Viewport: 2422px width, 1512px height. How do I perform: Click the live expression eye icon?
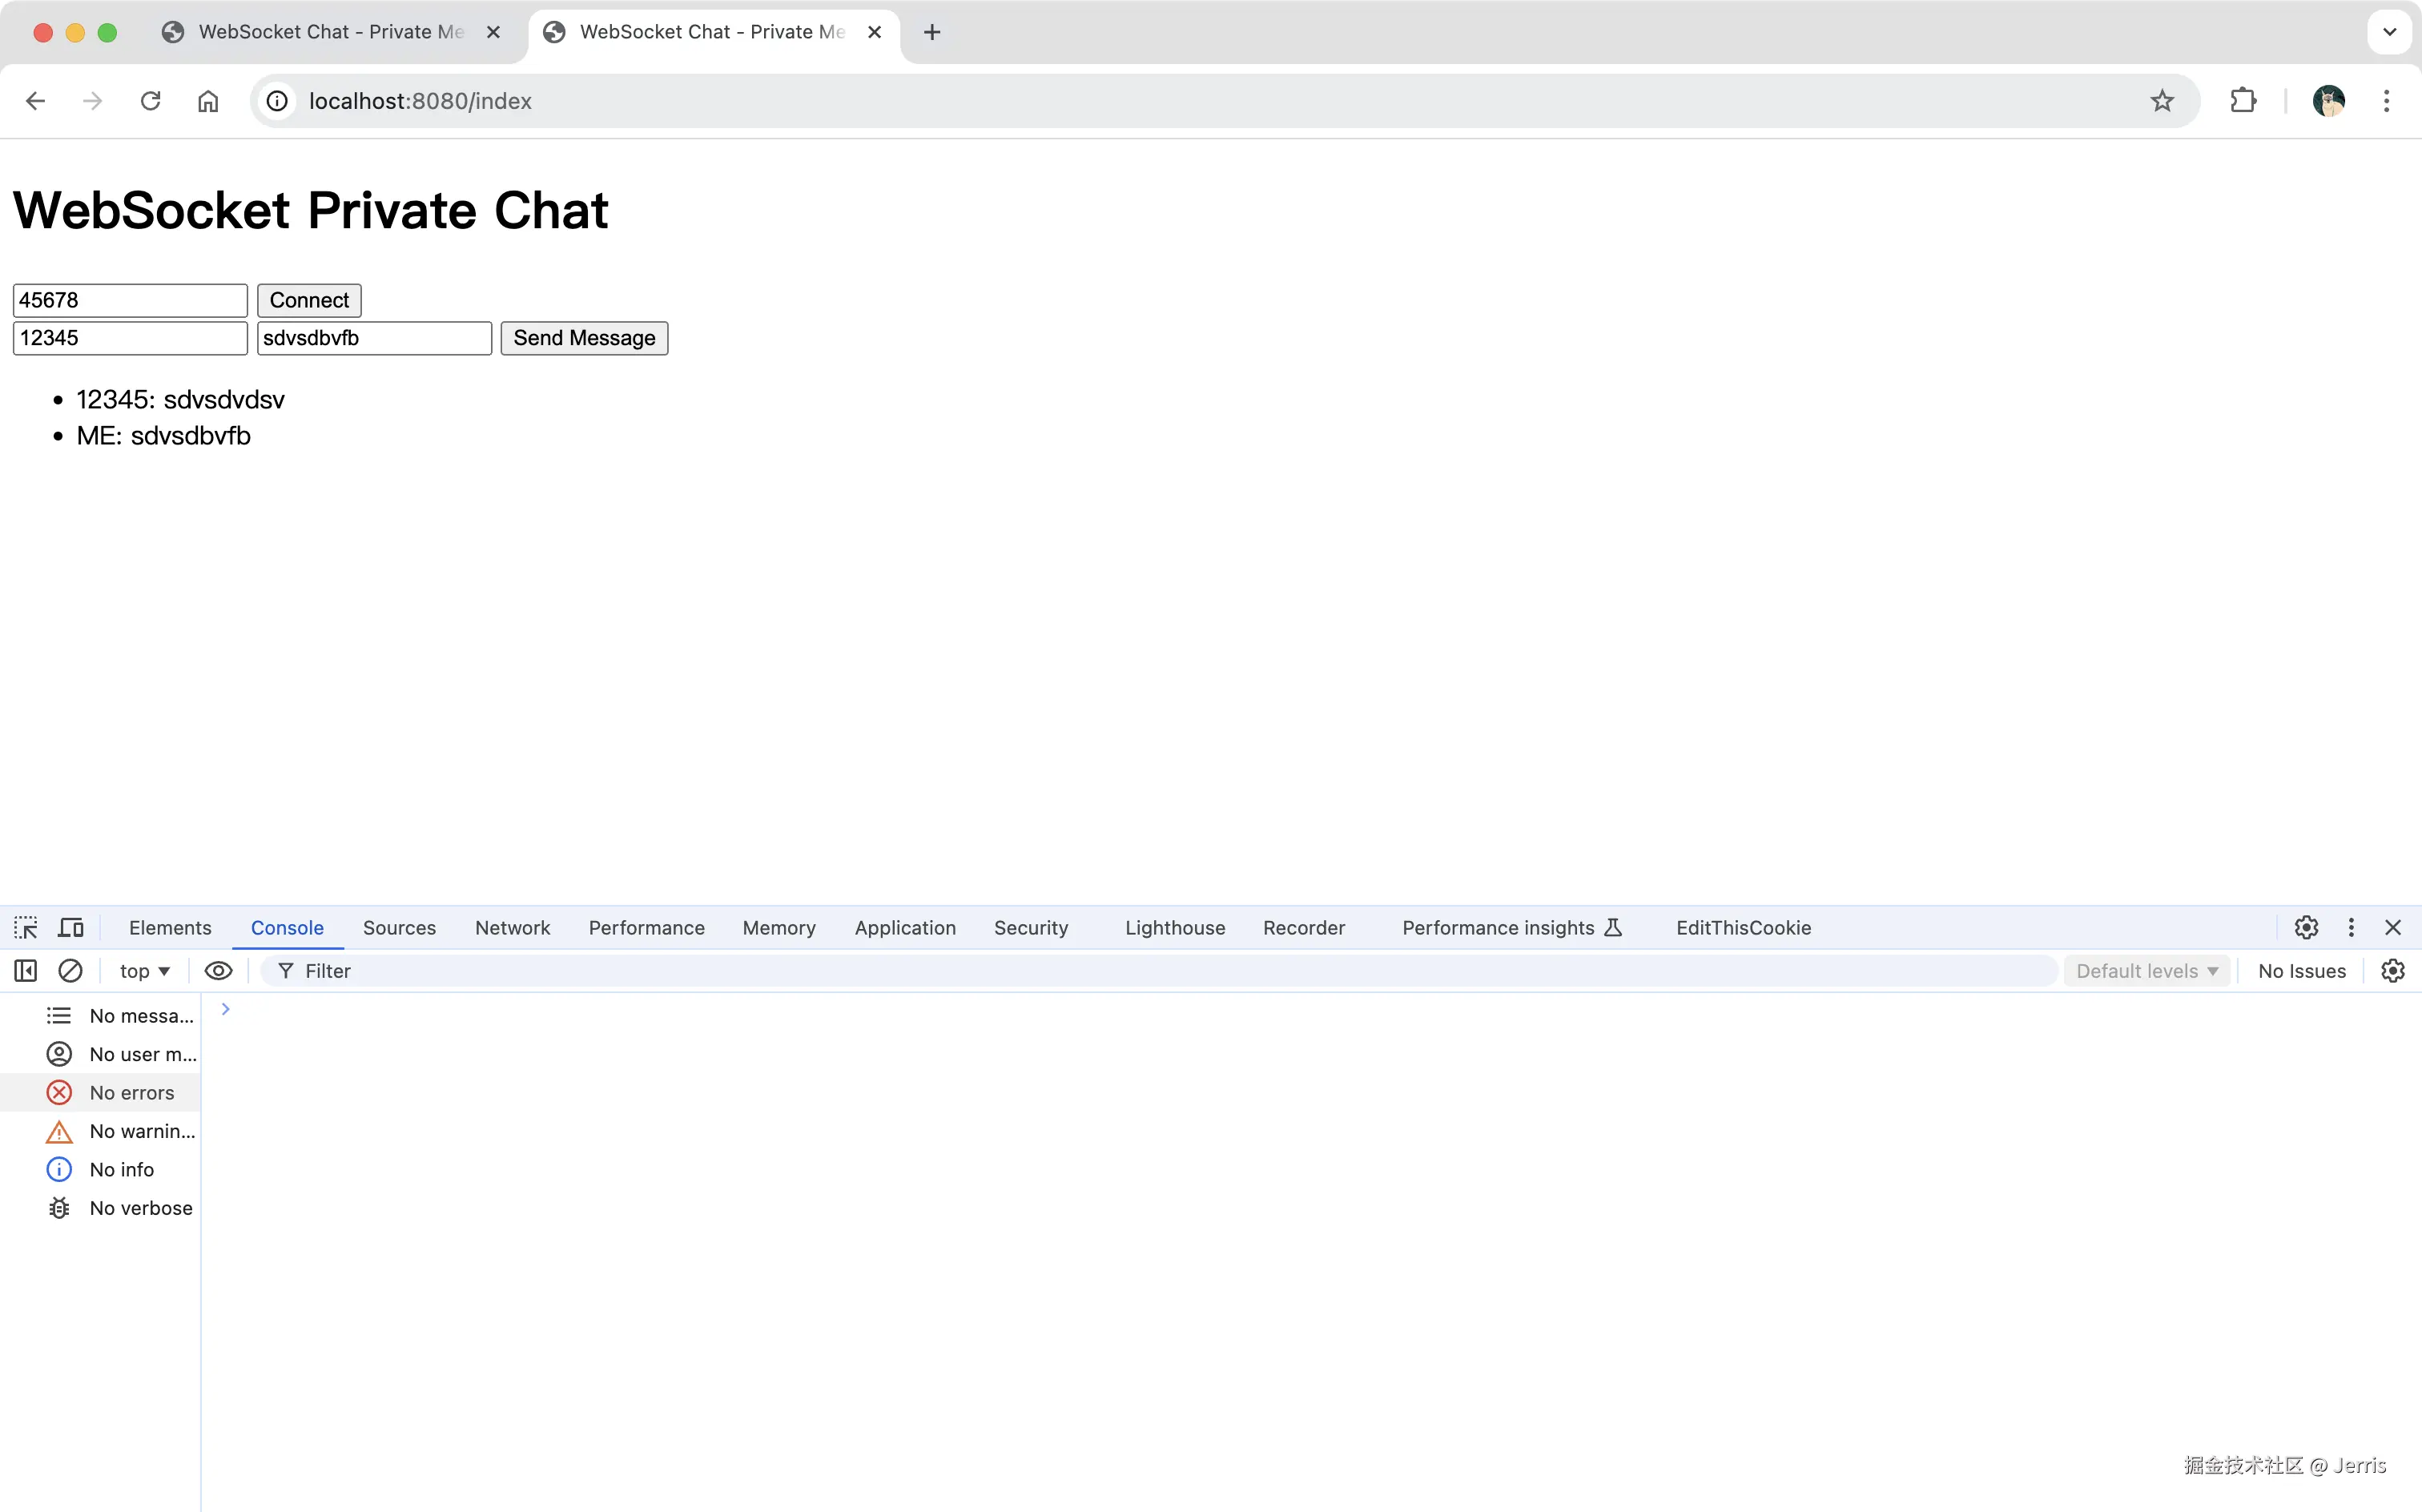click(218, 970)
